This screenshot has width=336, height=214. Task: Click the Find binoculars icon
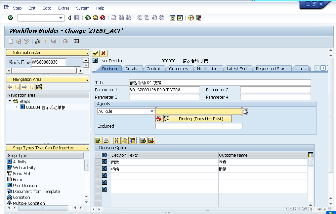point(121,18)
